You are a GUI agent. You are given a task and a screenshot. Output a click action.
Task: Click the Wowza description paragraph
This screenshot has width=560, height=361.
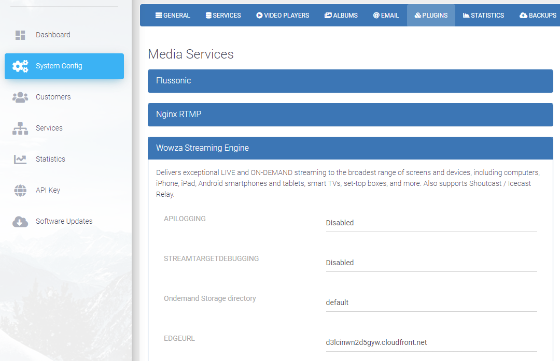pos(348,183)
